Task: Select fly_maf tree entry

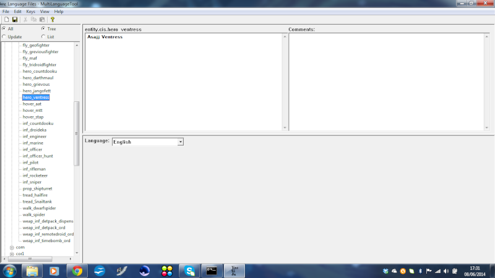Action: tap(30, 58)
